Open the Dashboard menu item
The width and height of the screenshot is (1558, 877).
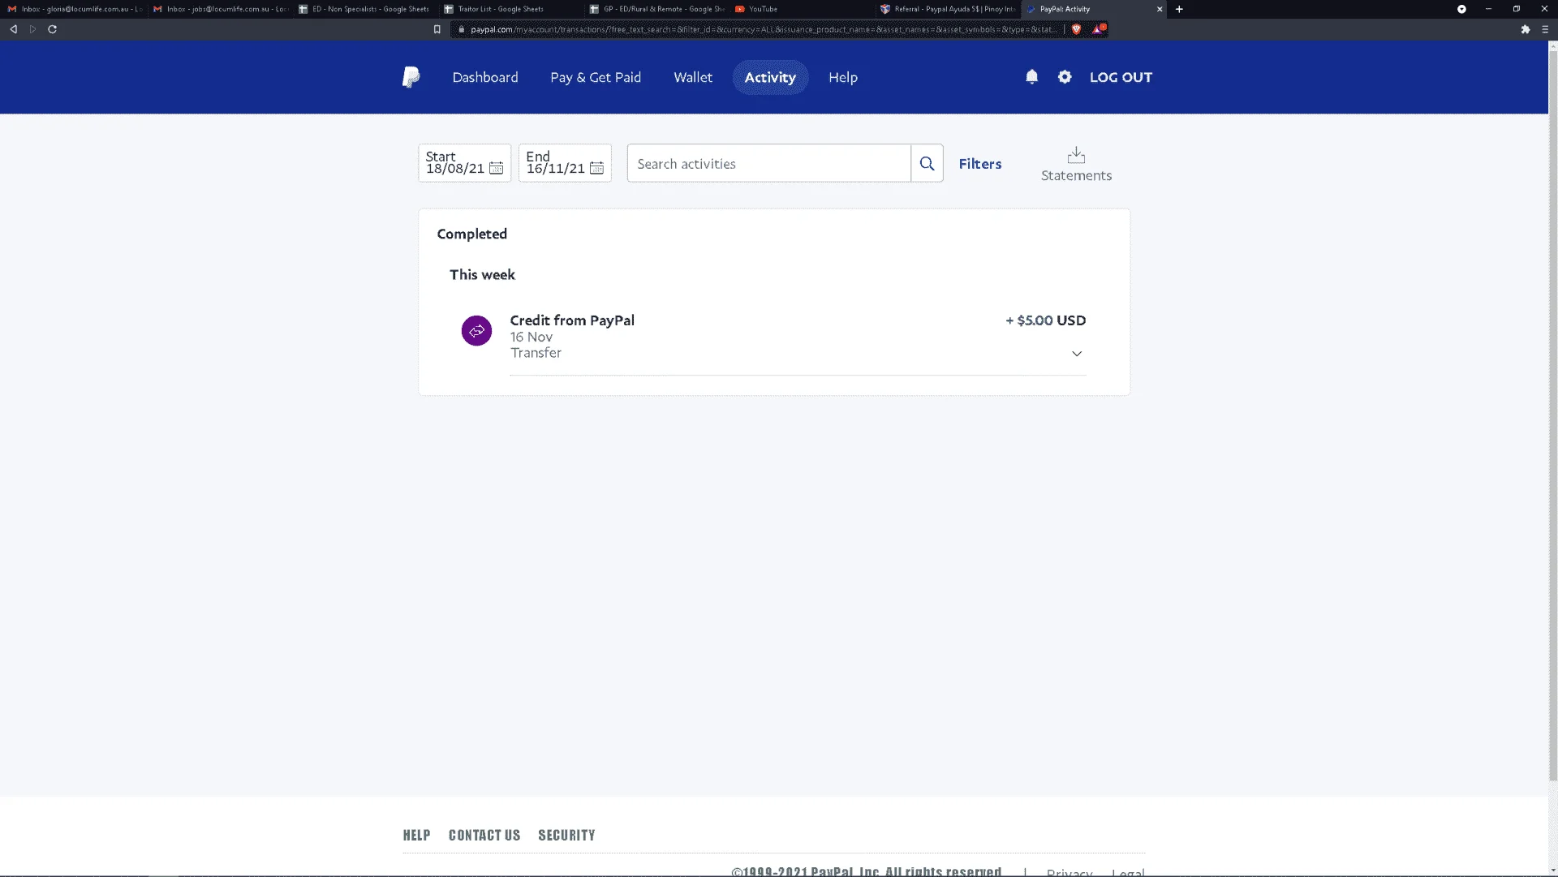(x=485, y=77)
